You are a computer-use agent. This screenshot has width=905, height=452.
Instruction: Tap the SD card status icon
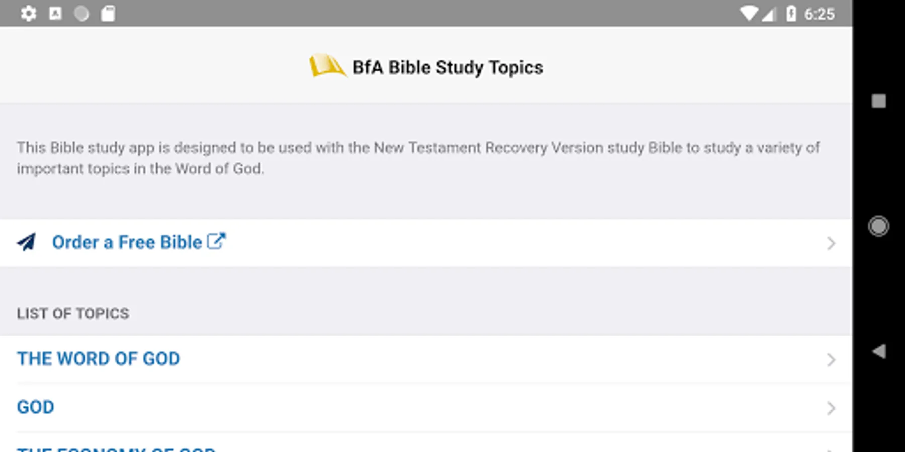(x=108, y=14)
